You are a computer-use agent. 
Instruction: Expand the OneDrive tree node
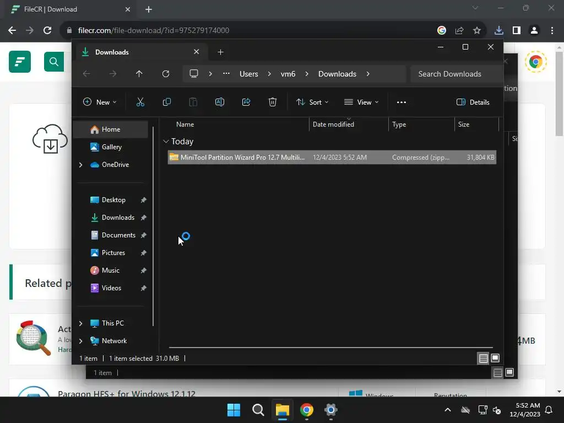click(80, 165)
